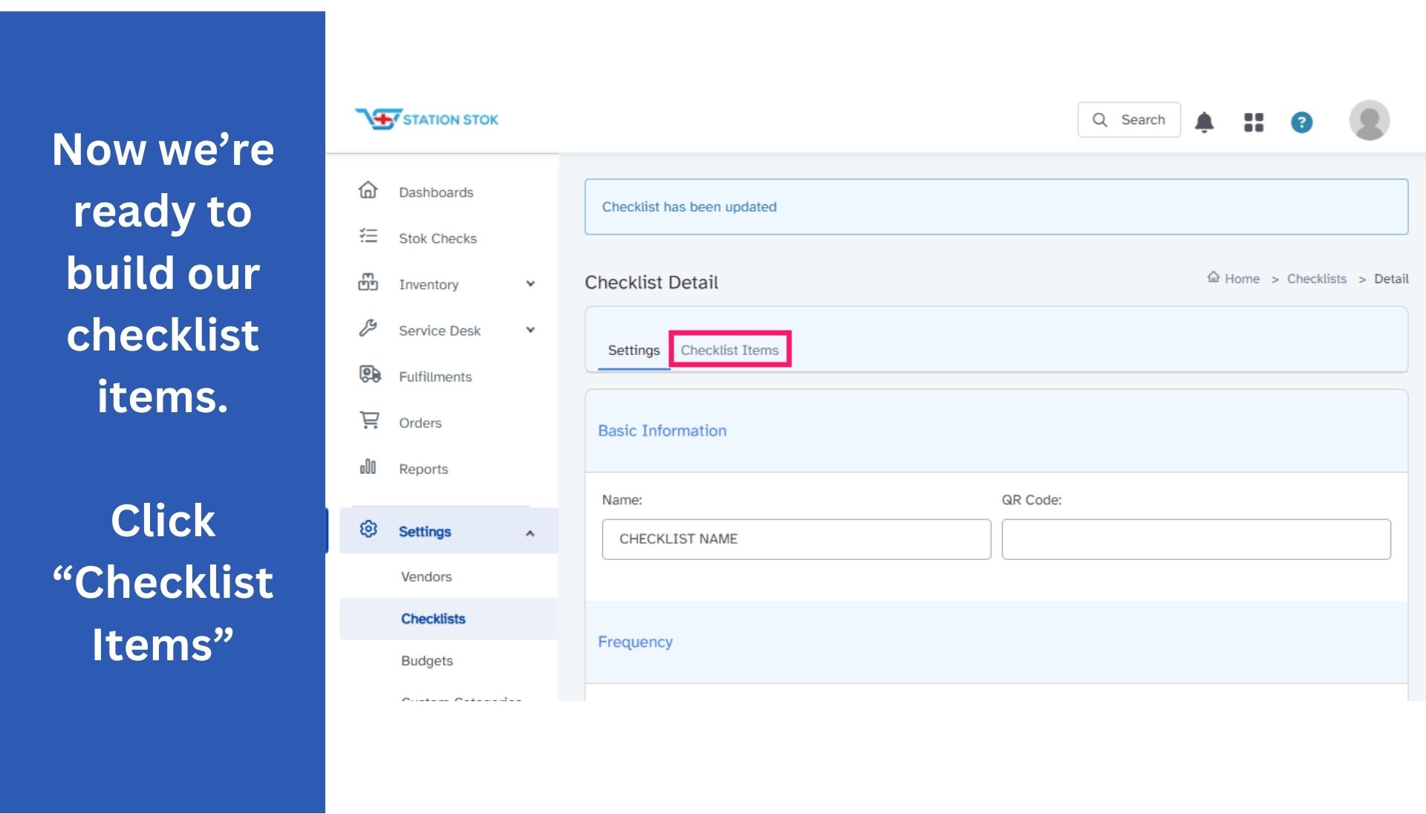Screen dimensions: 1426x814
Task: Select the Settings tab in Checklist Detail
Action: (634, 350)
